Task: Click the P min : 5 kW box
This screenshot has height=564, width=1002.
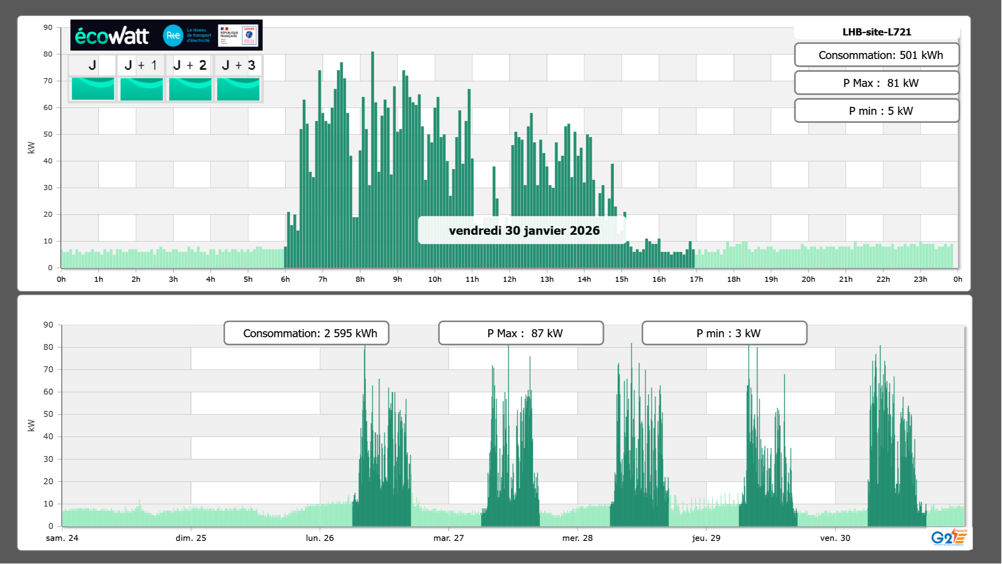Action: pos(877,111)
